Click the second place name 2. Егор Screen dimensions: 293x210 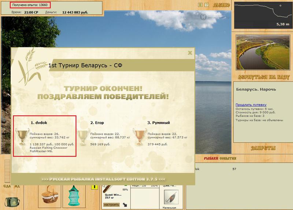[x=97, y=123]
